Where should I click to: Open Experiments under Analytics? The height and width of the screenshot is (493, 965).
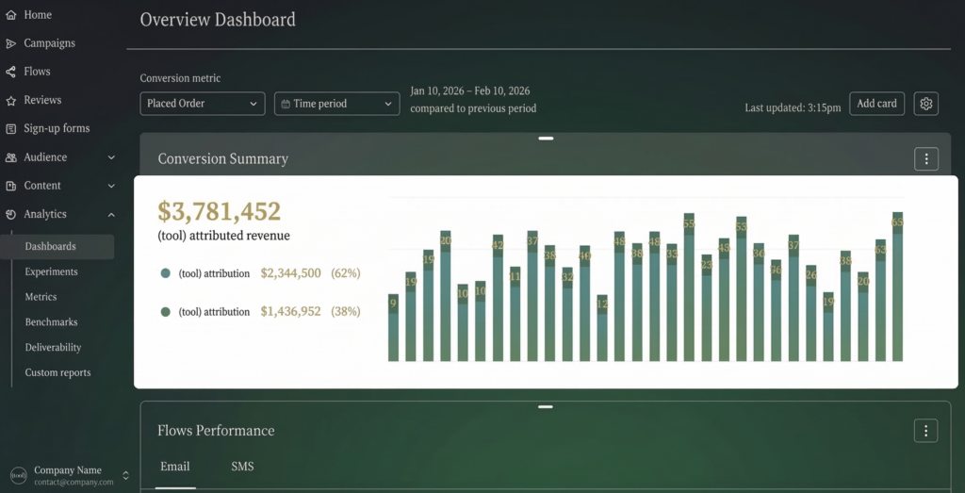(x=51, y=271)
